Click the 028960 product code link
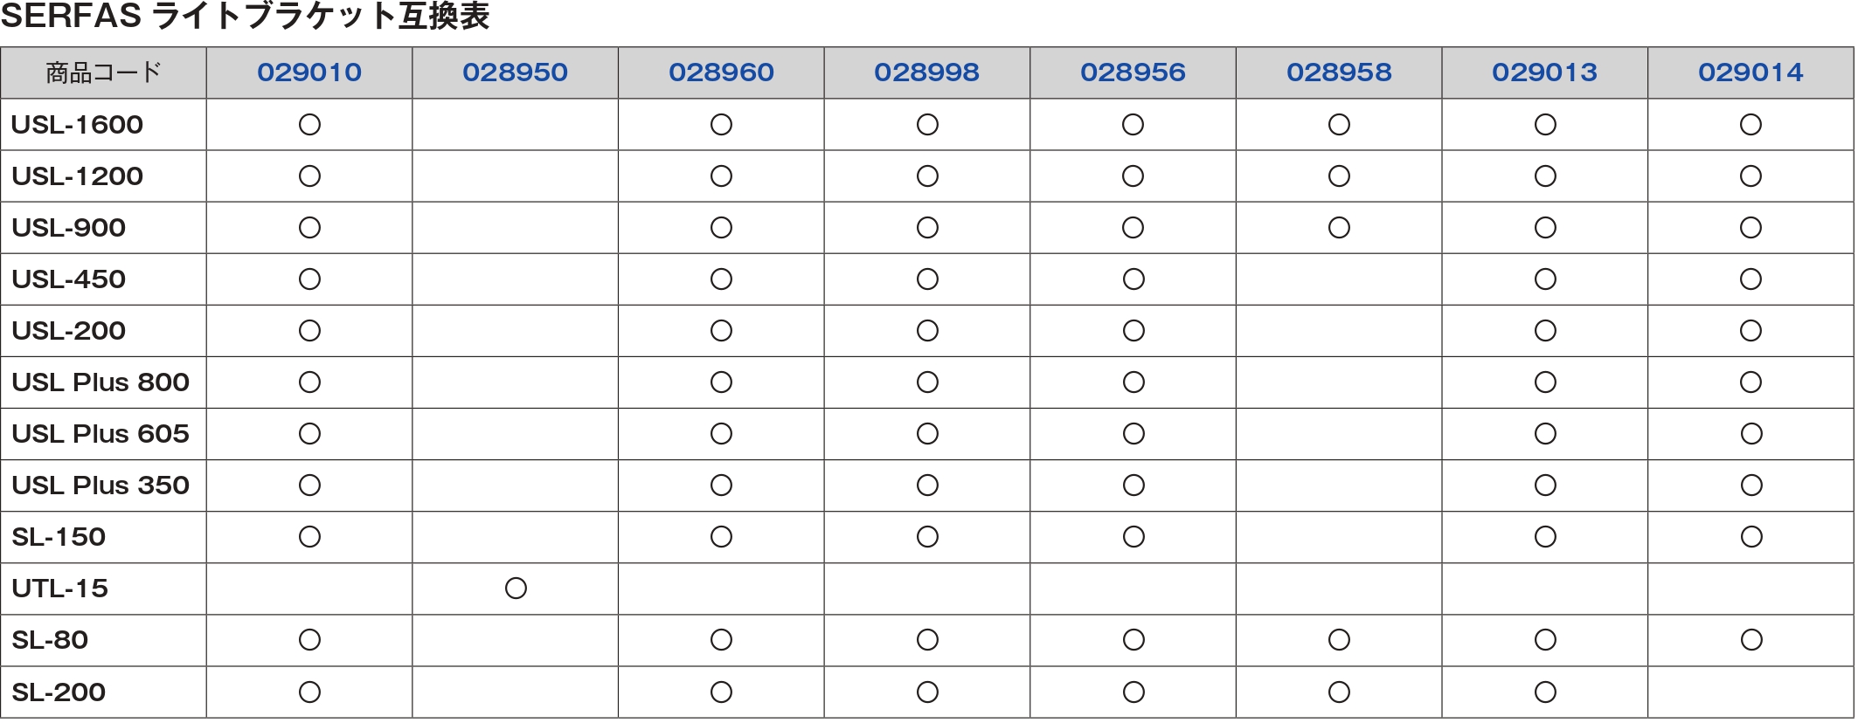Screen dimensions: 1858x723 click(x=721, y=72)
